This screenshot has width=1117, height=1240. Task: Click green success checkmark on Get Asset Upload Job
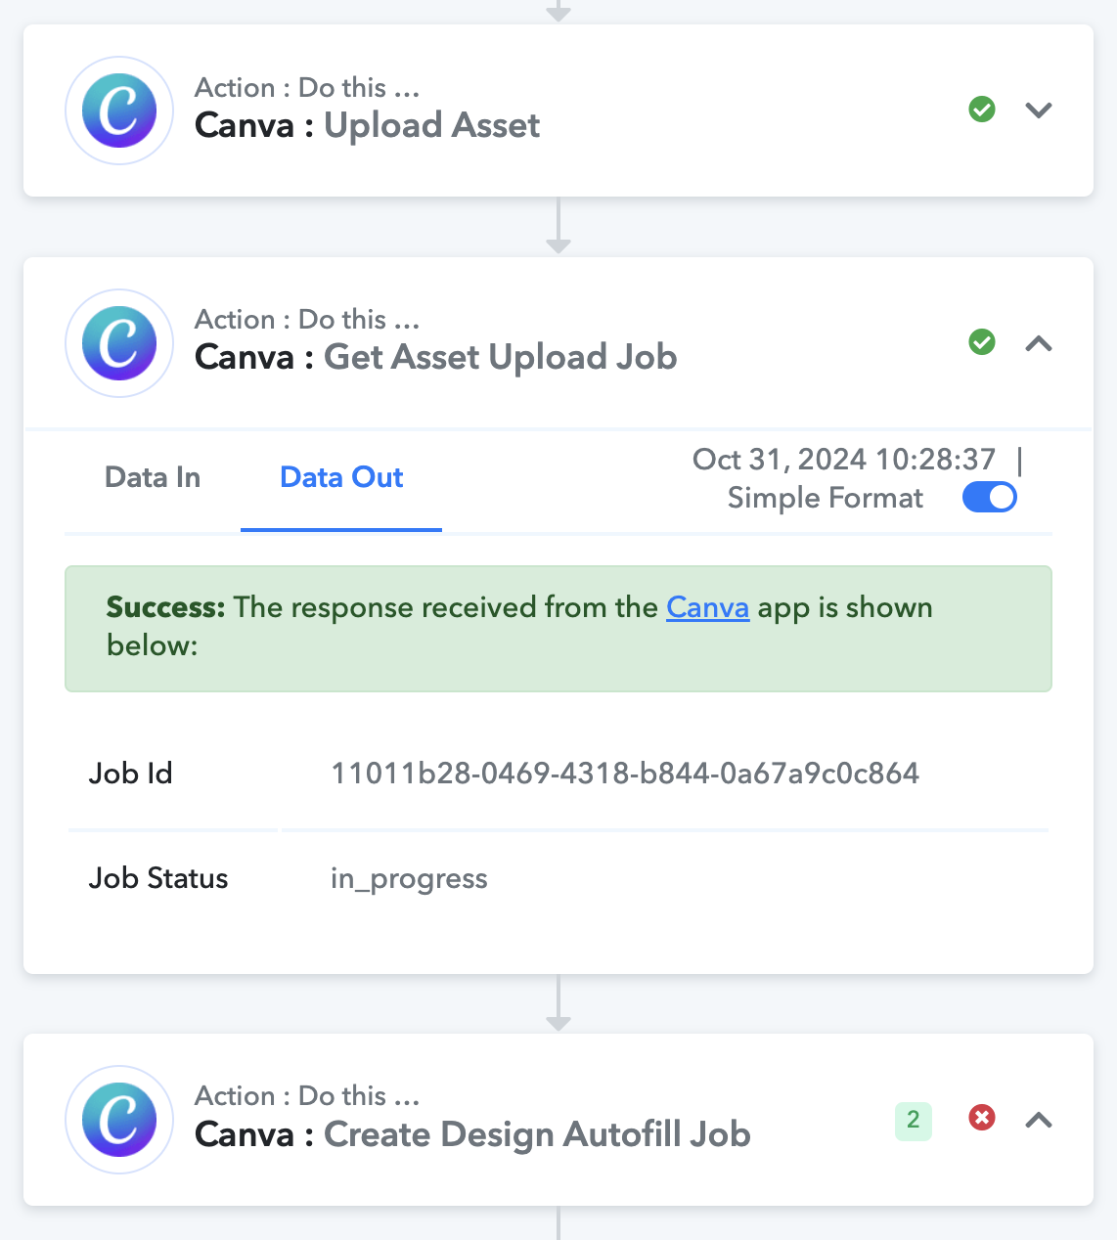(982, 342)
